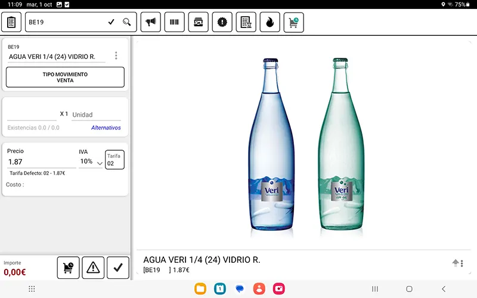The image size is (477, 298).
Task: Tap the [BE19 ] 1.87€ caption
Action: pos(166,270)
